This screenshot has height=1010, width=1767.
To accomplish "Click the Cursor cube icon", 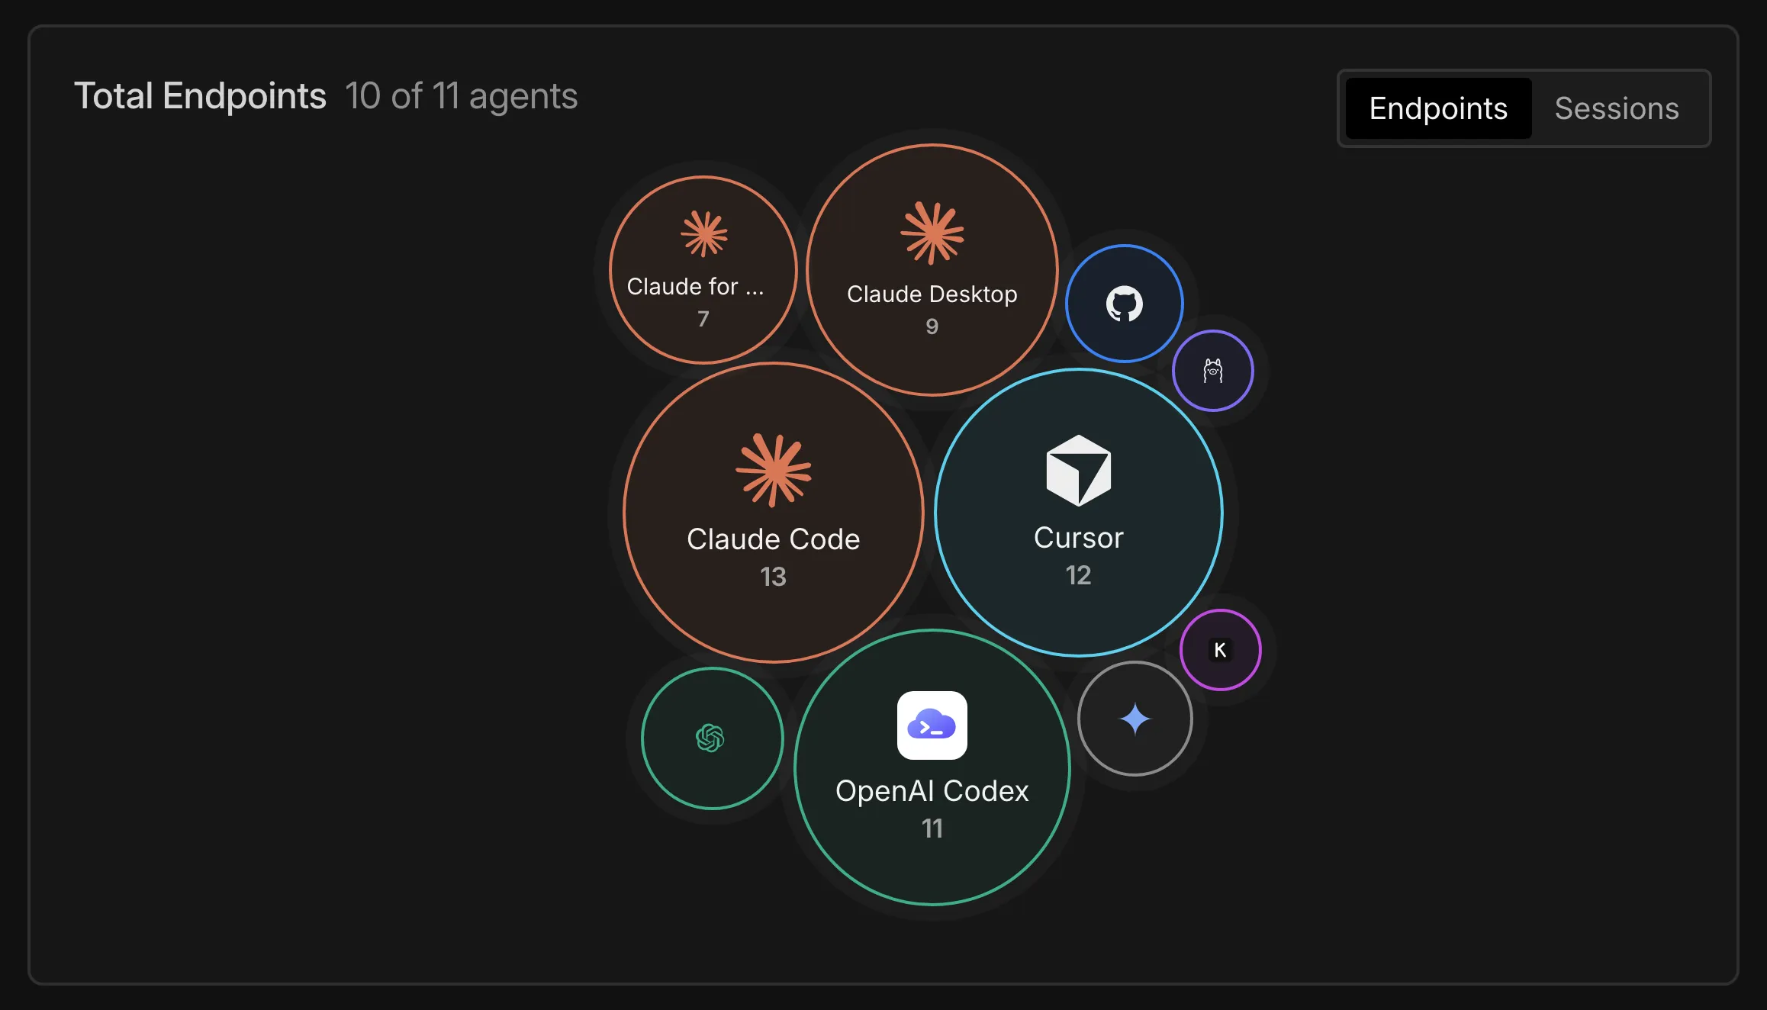I will coord(1079,470).
